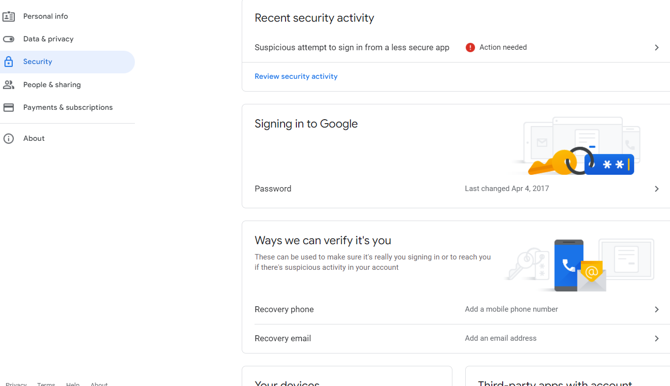Open the Terms footer link
This screenshot has height=386, width=670.
tap(46, 384)
